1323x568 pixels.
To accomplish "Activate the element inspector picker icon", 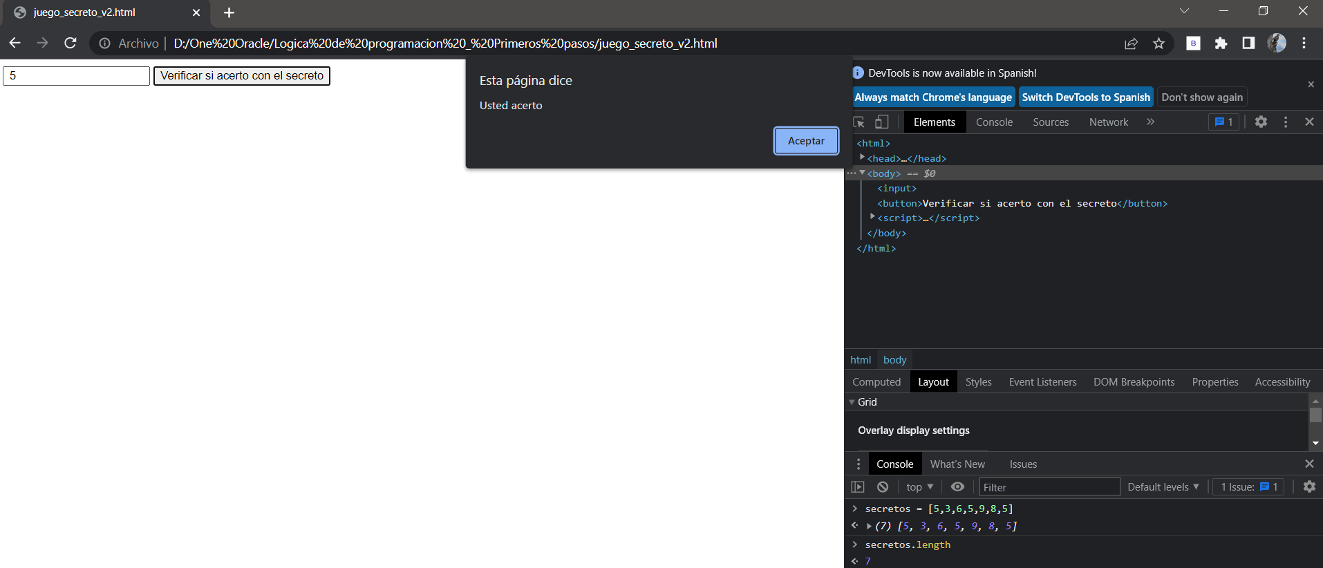I will pyautogui.click(x=859, y=122).
